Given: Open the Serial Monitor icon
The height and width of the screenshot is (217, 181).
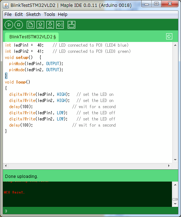Looking at the screenshot, I should [71, 25].
